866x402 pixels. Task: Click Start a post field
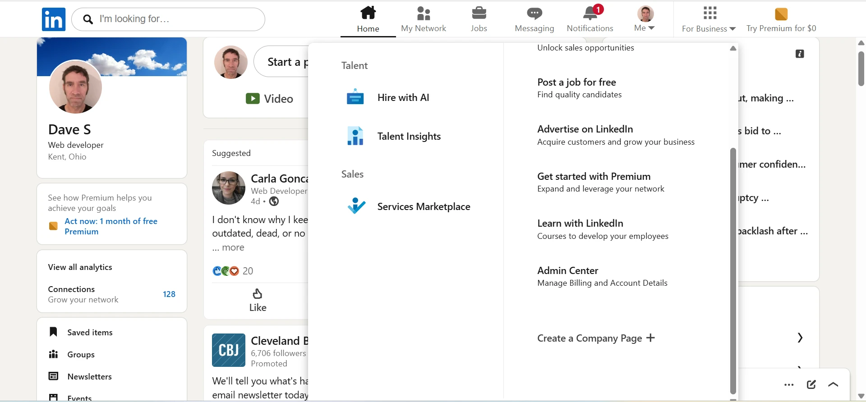point(281,62)
